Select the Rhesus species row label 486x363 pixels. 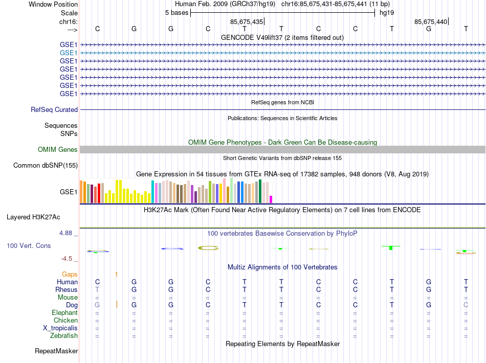pos(67,289)
